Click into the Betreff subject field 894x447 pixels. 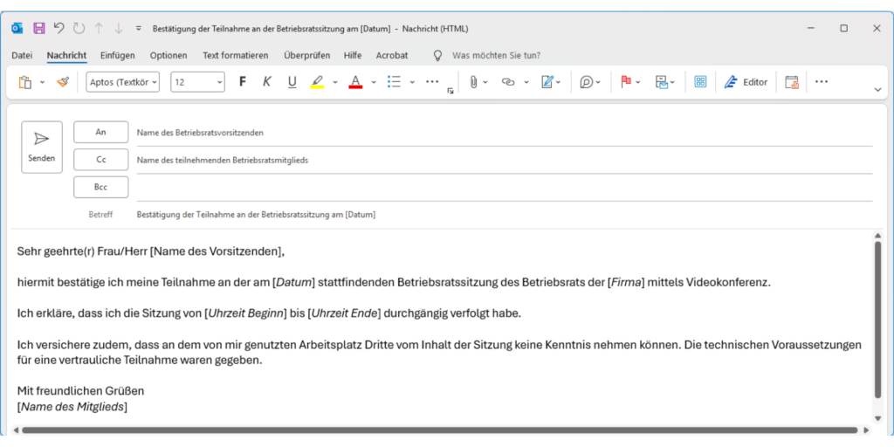click(x=504, y=215)
